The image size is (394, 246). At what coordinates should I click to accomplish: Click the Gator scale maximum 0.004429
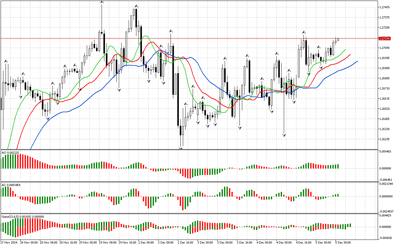point(385,216)
